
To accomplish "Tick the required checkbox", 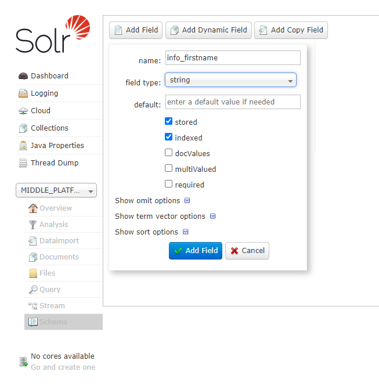I will (168, 184).
